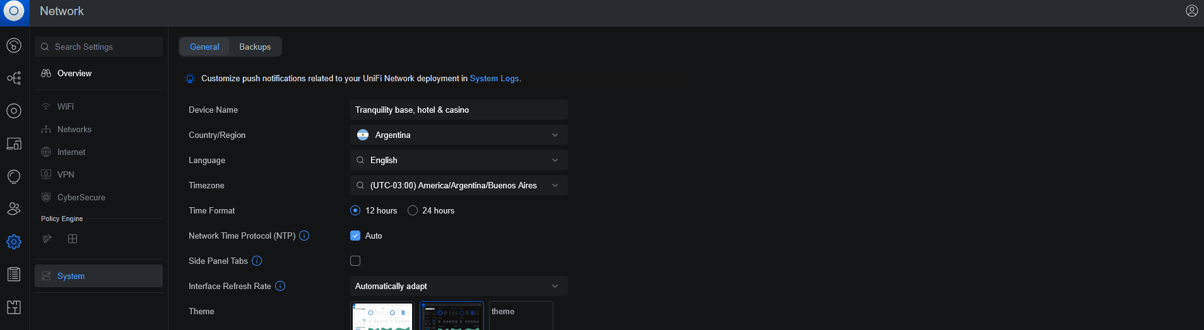The image size is (1204, 330).
Task: Choose the light theme thumbnail
Action: click(x=382, y=316)
